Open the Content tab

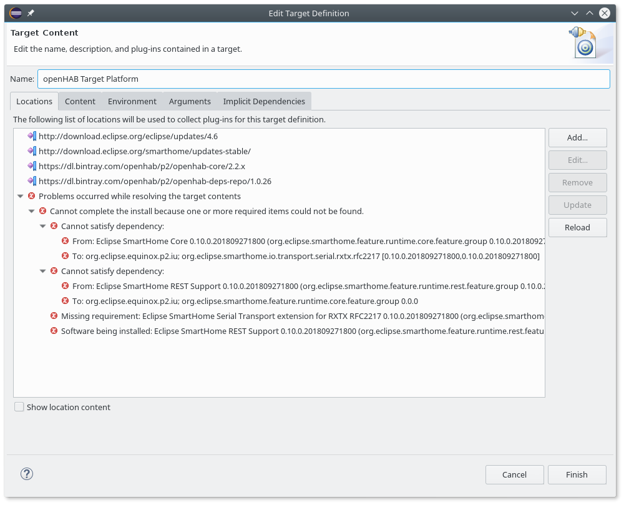80,102
